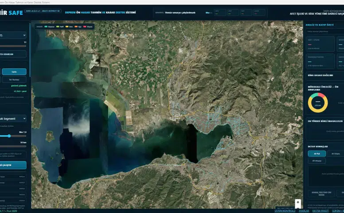344x213 pixels.
Task: Select the A8 Altyapı detail tab
Action: click(317, 161)
